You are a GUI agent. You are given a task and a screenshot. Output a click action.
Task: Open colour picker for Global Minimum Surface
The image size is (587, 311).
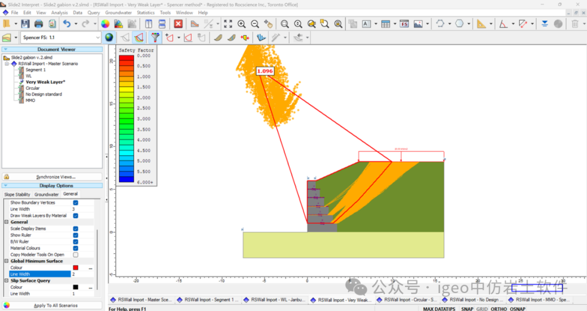(91, 268)
